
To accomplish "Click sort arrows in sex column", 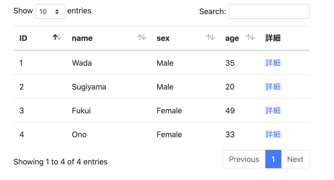I will point(210,38).
